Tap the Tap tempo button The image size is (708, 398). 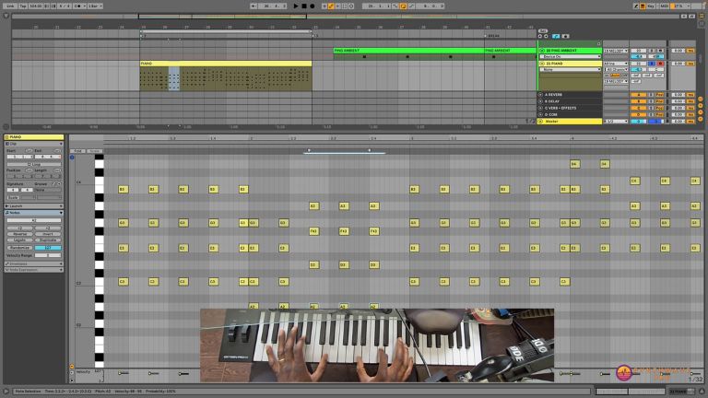click(23, 6)
